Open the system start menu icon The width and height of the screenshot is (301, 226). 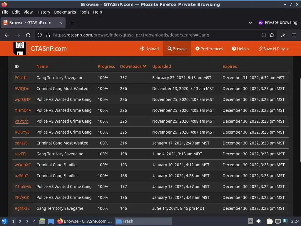[x=4, y=221]
